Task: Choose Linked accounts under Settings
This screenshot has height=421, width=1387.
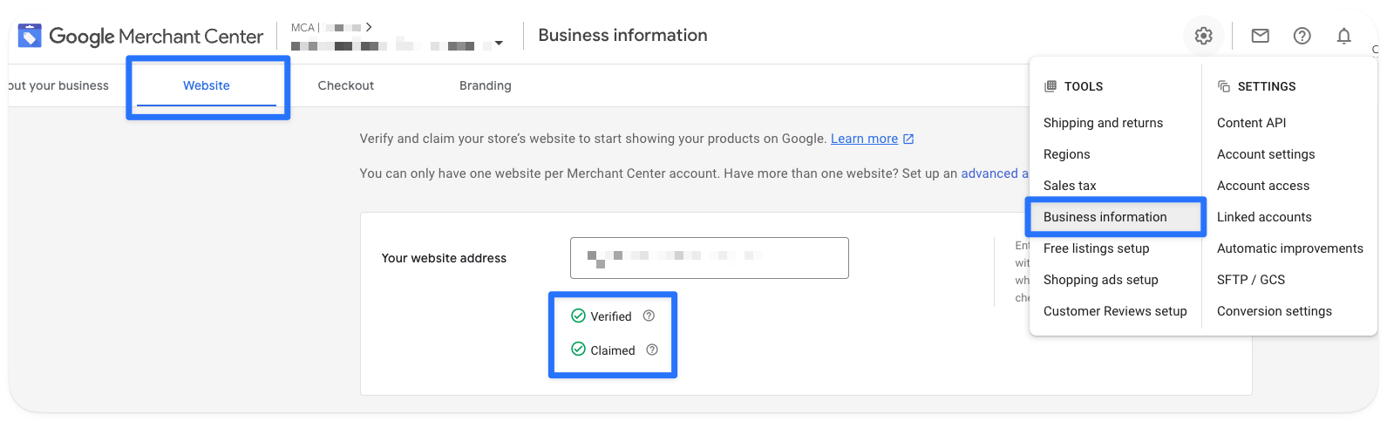Action: [x=1264, y=217]
